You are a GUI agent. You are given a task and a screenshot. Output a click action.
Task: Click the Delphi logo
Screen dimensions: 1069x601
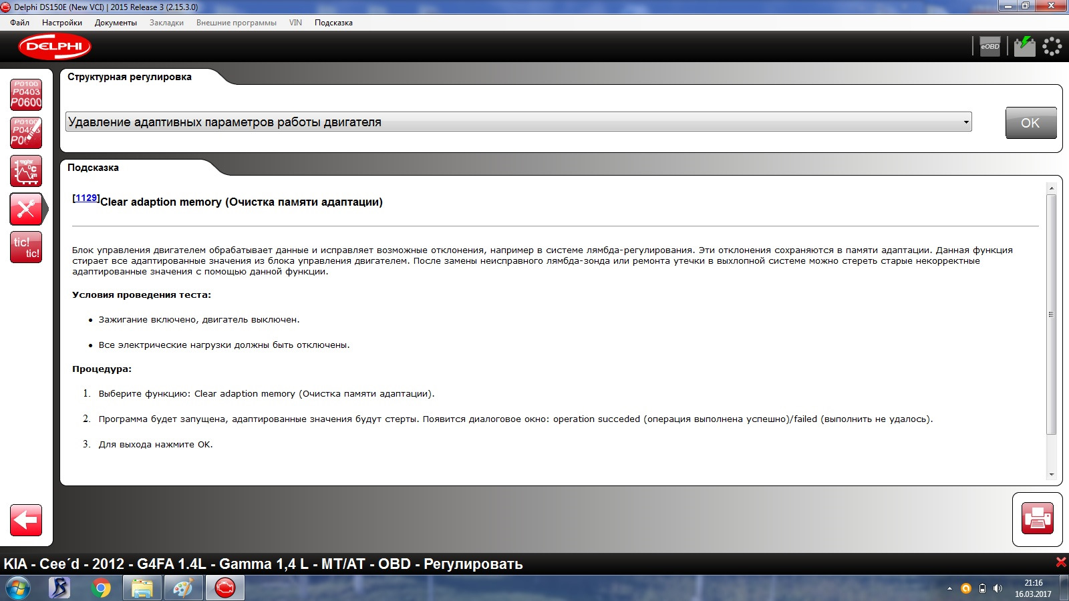pos(55,47)
